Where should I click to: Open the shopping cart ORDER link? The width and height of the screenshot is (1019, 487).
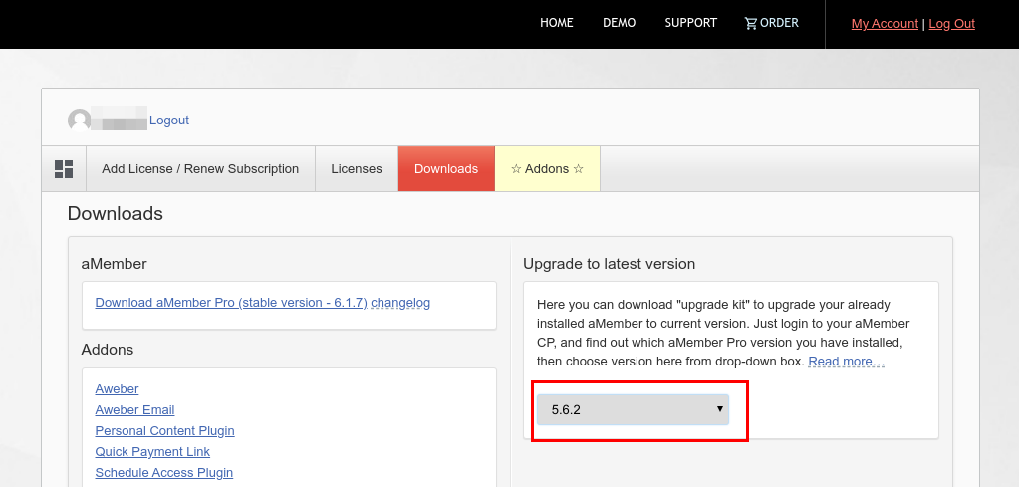click(771, 23)
